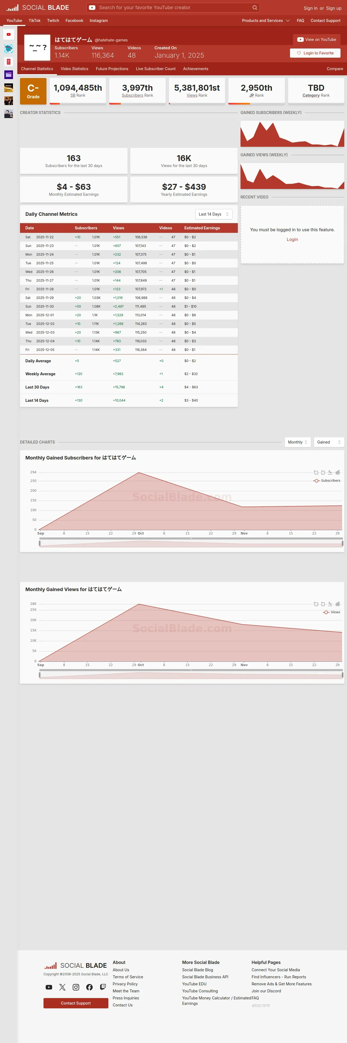This screenshot has width=347, height=1043.
Task: Open the SONY channel thumbnail in sidebar
Action: pos(8,87)
